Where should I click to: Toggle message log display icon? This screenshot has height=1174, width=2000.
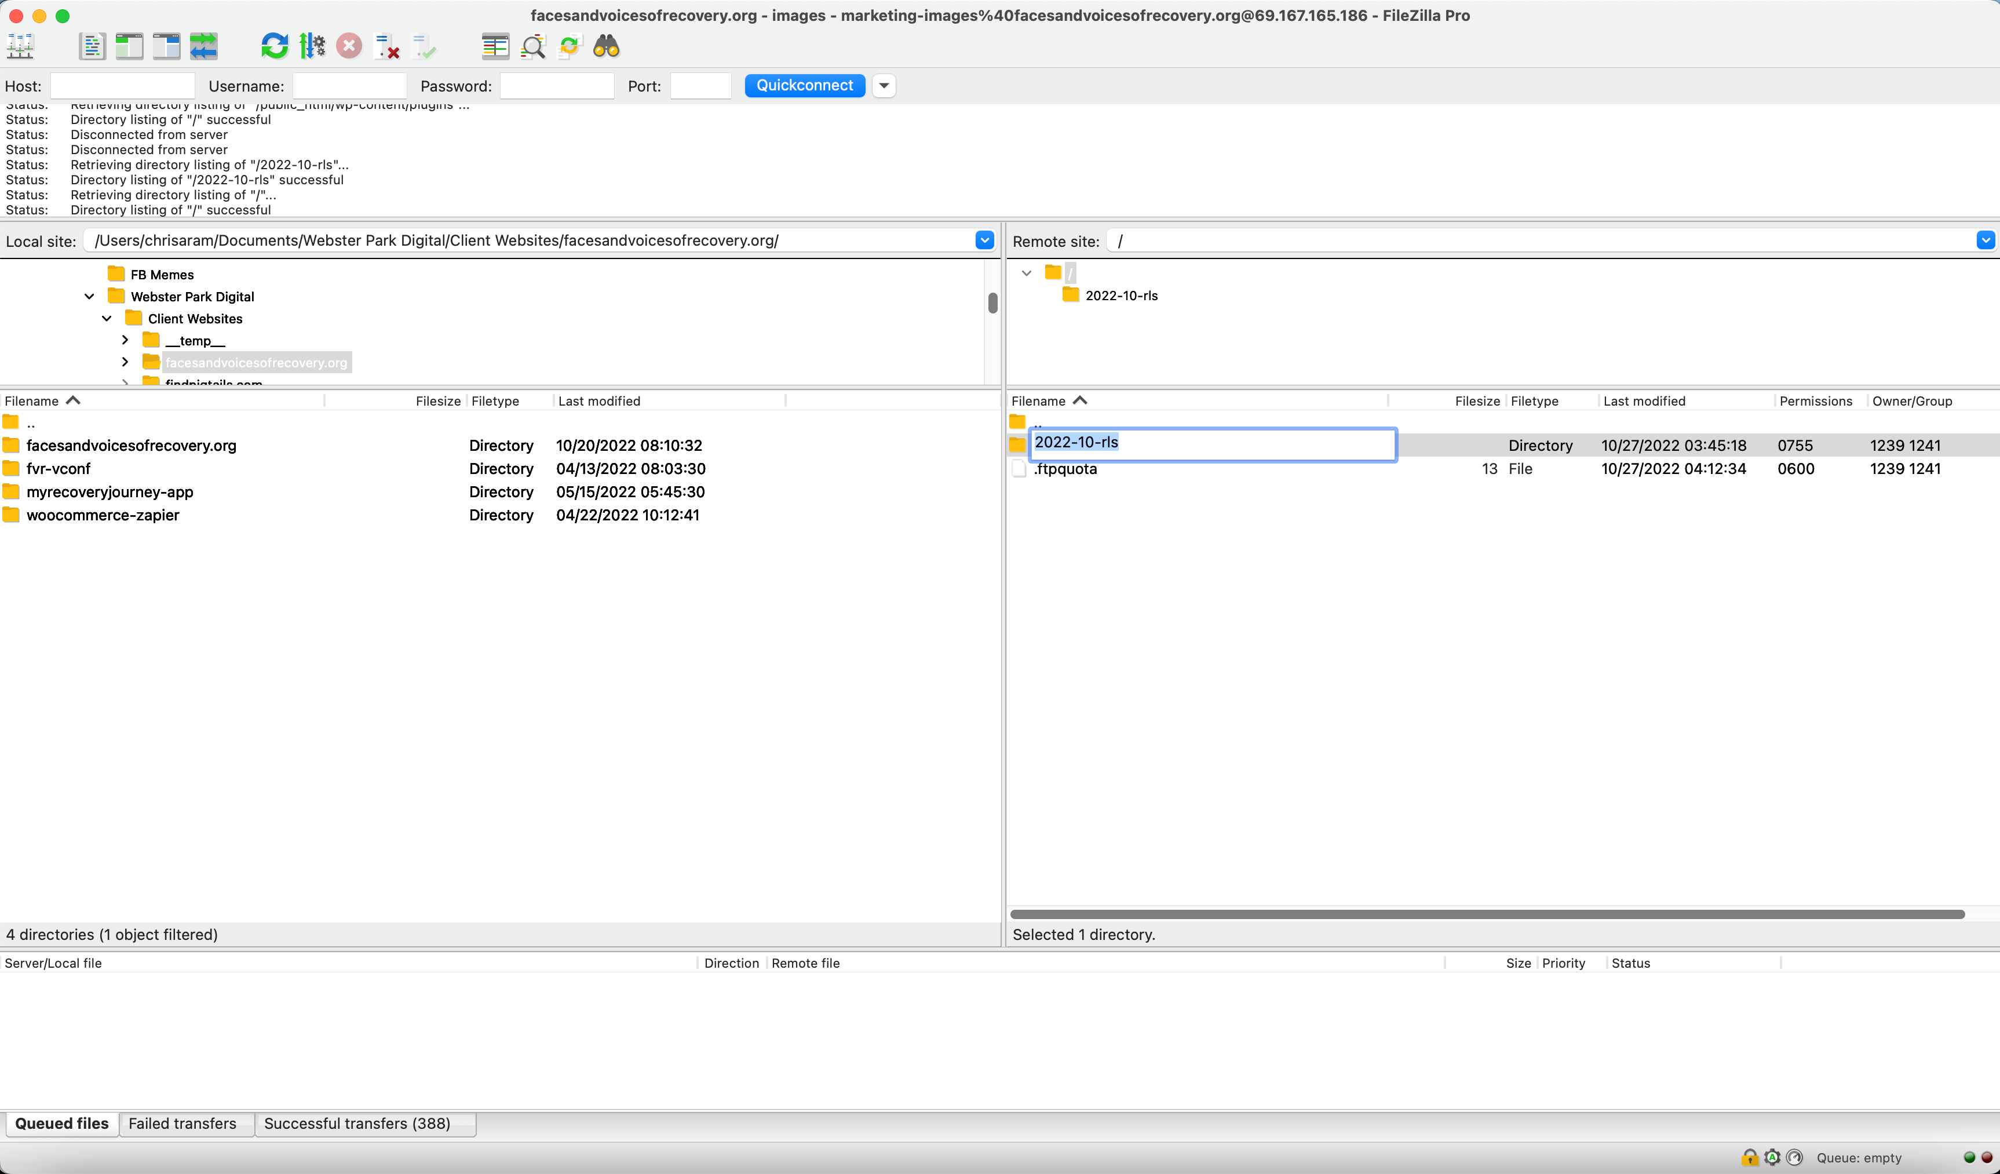[92, 46]
